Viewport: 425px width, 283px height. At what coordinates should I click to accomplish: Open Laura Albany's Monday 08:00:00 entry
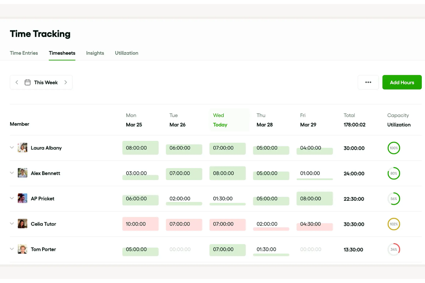pos(140,148)
